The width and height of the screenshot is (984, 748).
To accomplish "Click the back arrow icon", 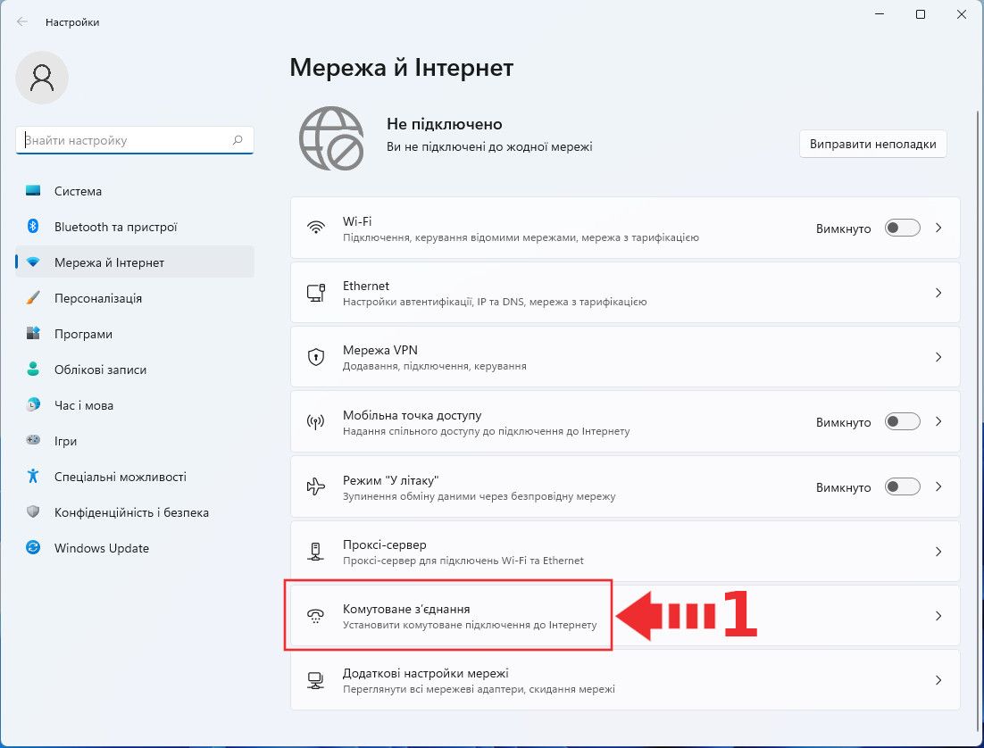I will 22,22.
